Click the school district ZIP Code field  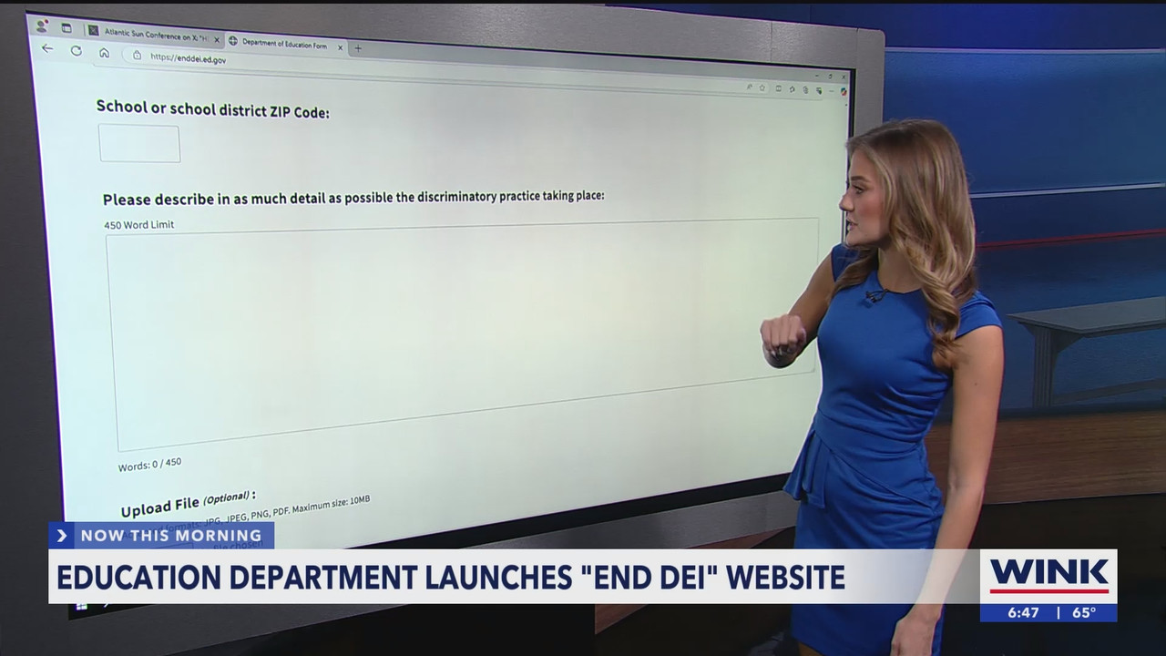pos(139,144)
